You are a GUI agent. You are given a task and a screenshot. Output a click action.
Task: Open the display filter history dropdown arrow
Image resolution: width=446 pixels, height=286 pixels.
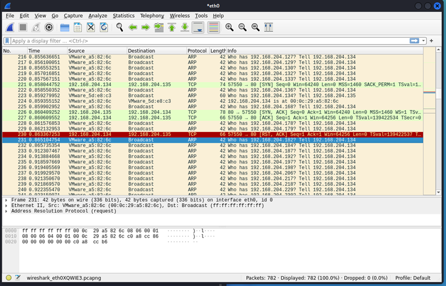point(424,41)
